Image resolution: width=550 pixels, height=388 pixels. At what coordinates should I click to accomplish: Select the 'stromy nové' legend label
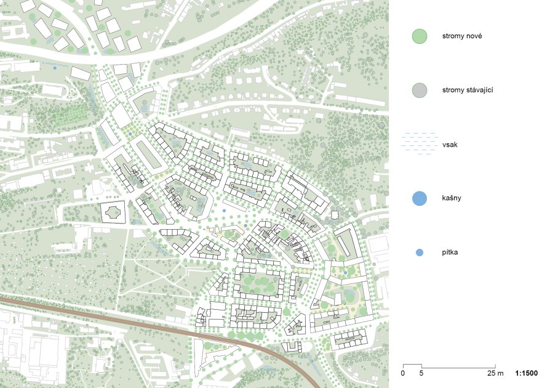click(x=462, y=36)
